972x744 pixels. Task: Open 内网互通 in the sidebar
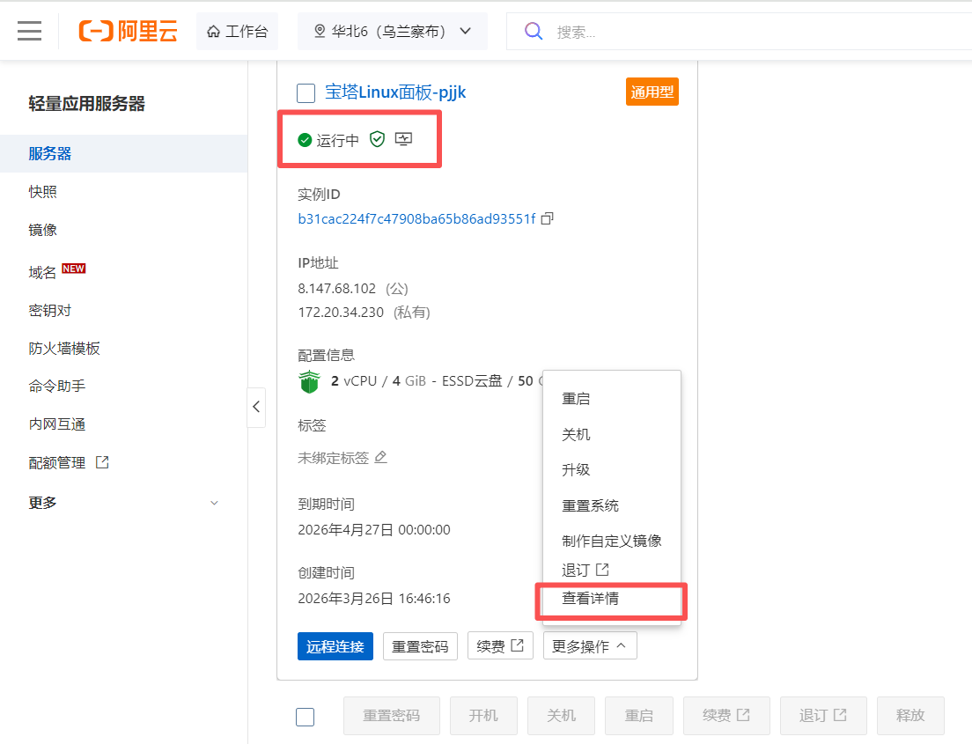tap(57, 424)
